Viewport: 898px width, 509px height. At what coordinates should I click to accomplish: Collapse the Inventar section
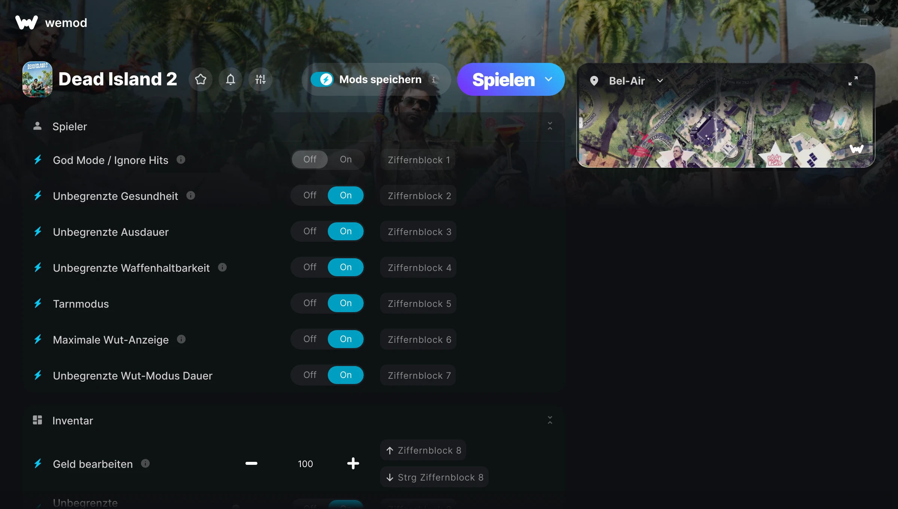(x=550, y=420)
